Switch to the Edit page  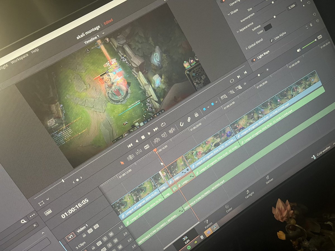[187, 240]
